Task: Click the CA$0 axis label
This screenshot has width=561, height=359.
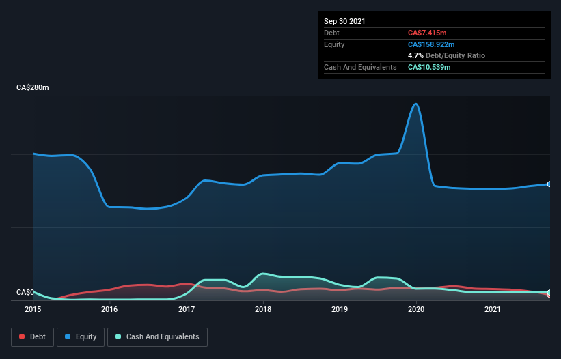Action: [25, 292]
